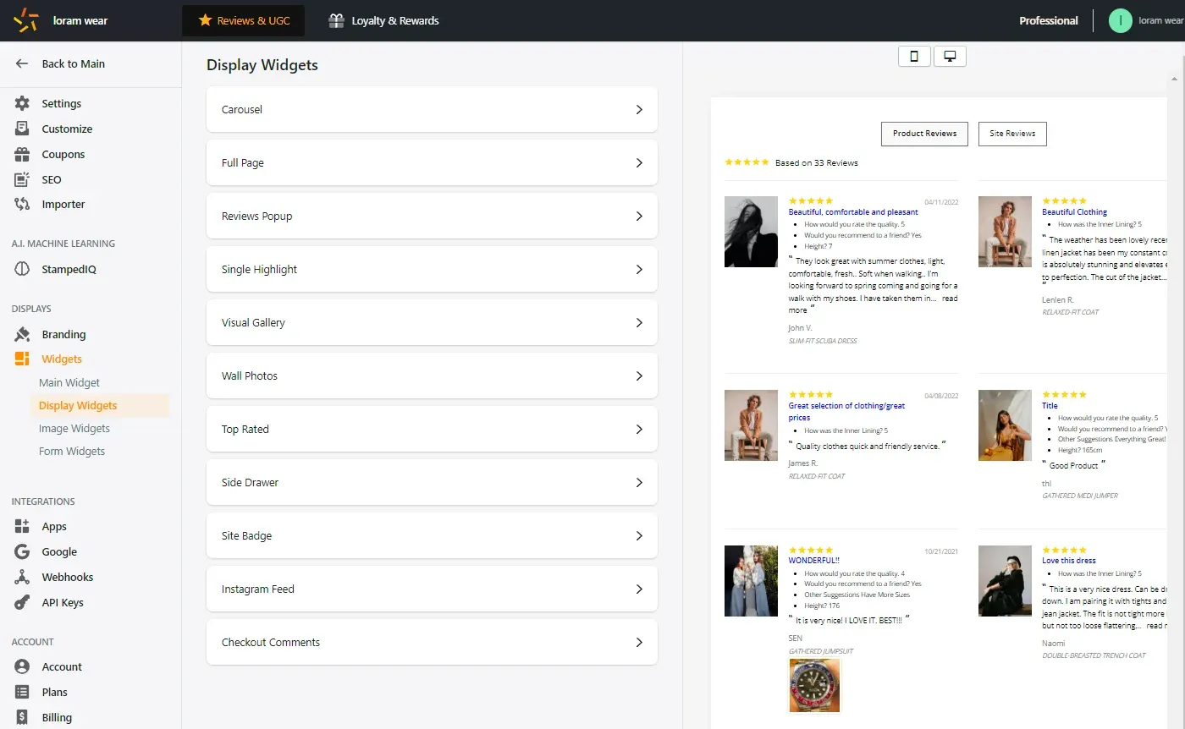Expand the Visual Gallery chevron arrow
Screen dimensions: 1185x729
tap(639, 323)
